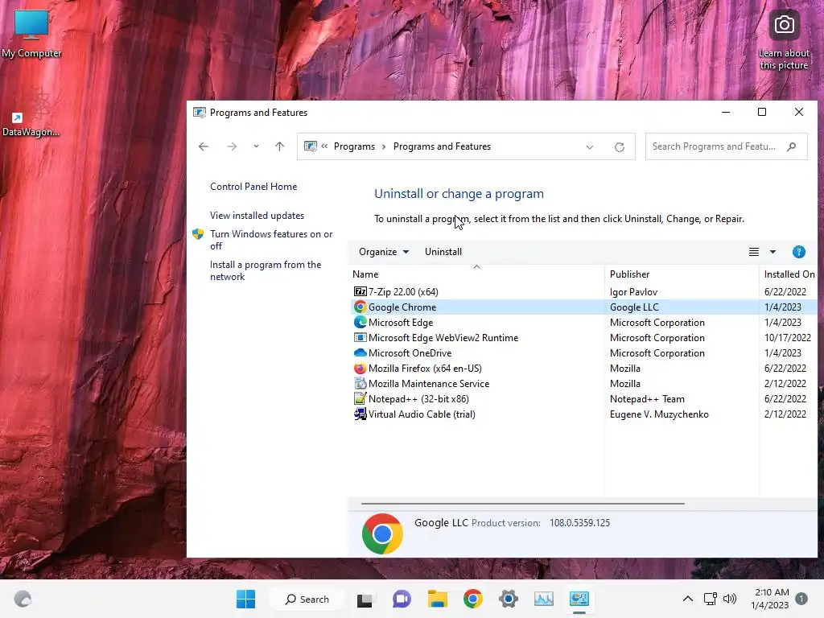Open Chat app from the taskbar
Image resolution: width=824 pixels, height=618 pixels.
tap(402, 599)
